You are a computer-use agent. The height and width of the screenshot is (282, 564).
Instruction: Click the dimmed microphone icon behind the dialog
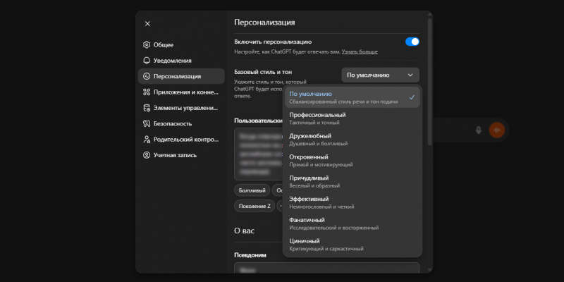(478, 130)
